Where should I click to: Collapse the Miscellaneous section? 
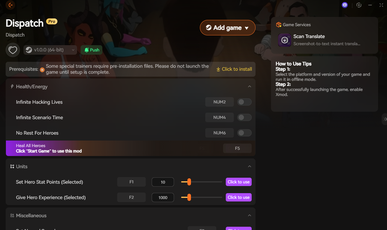[250, 215]
